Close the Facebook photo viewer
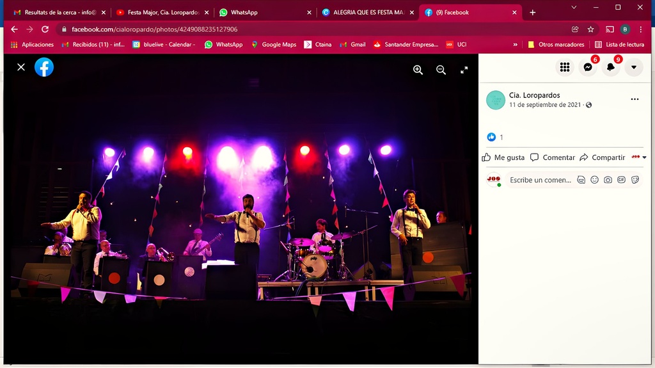The image size is (655, 368). [x=21, y=67]
